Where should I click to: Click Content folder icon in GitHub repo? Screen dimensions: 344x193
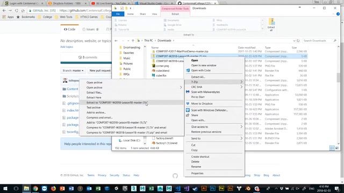coord(64,89)
